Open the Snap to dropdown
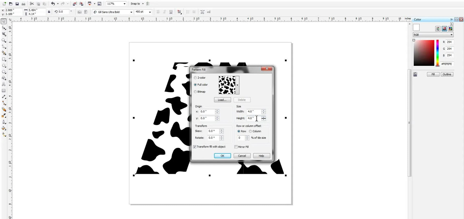This screenshot has width=464, height=219. (x=143, y=4)
